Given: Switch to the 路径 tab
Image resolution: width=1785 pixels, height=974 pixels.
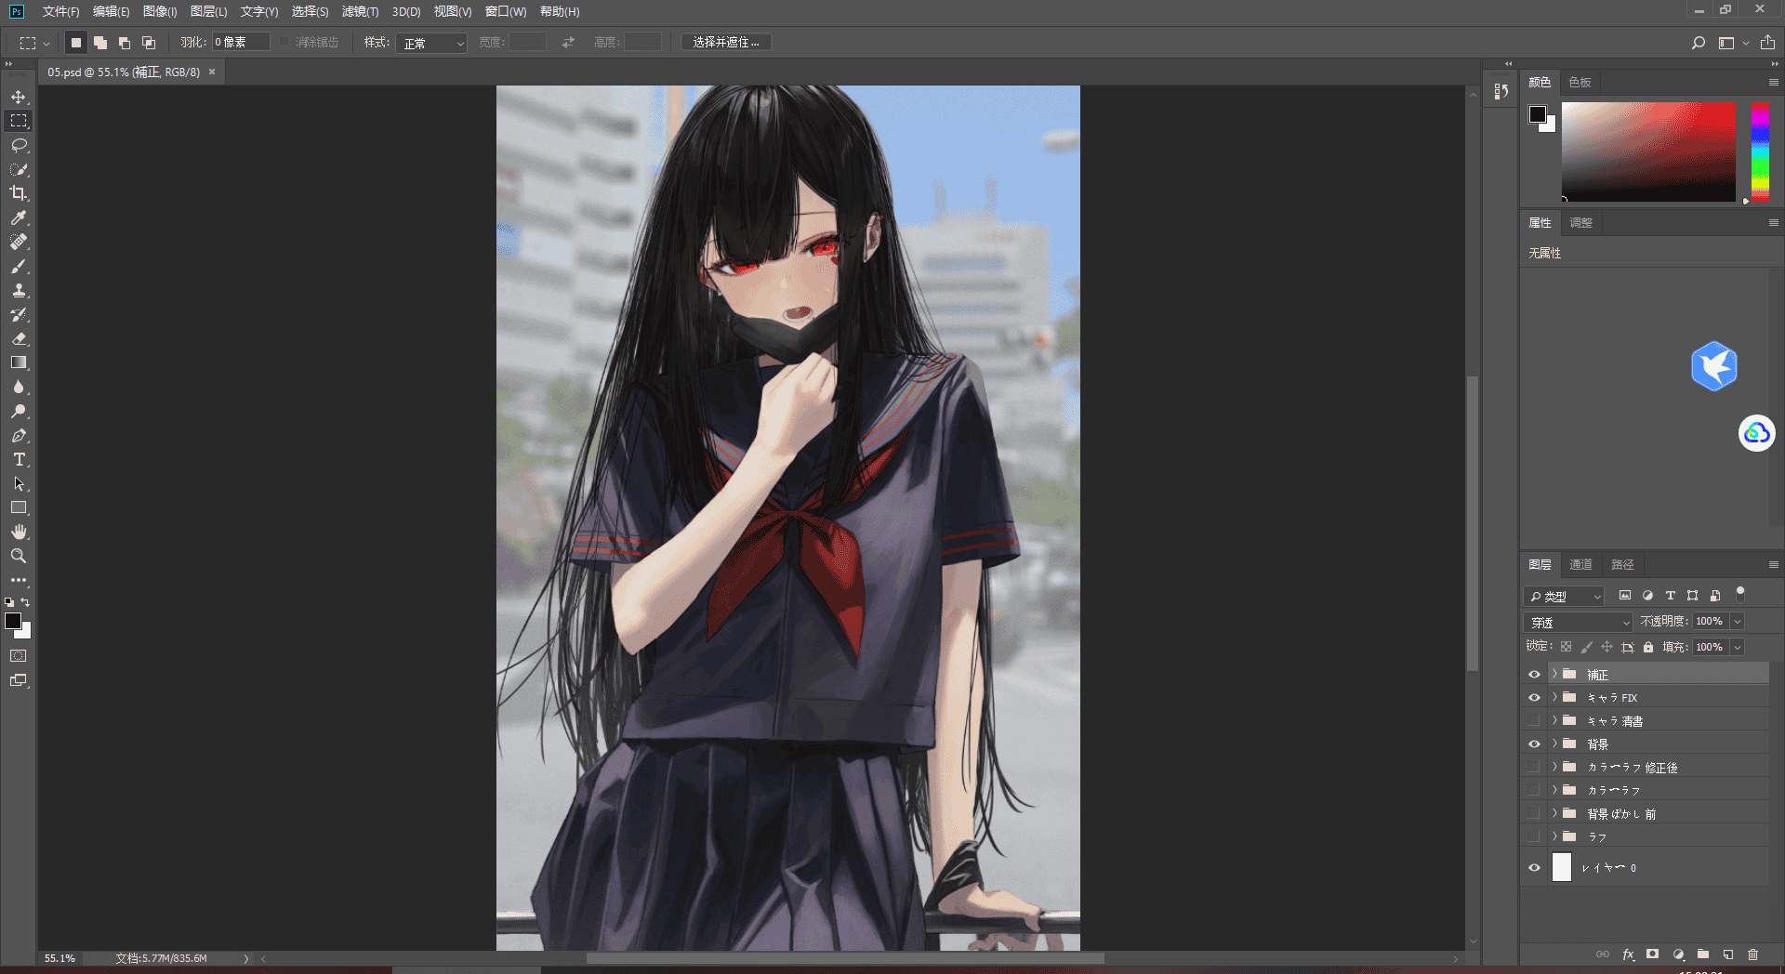Looking at the screenshot, I should point(1622,564).
